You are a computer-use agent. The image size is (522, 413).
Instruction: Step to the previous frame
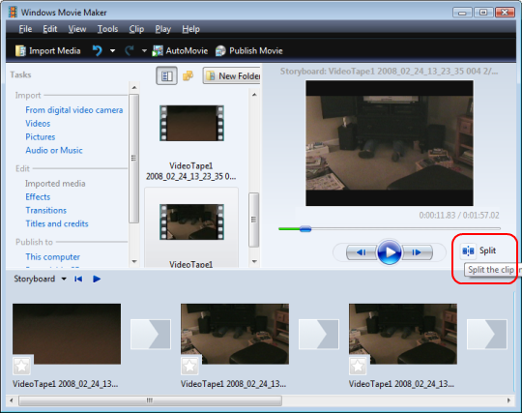tap(362, 252)
